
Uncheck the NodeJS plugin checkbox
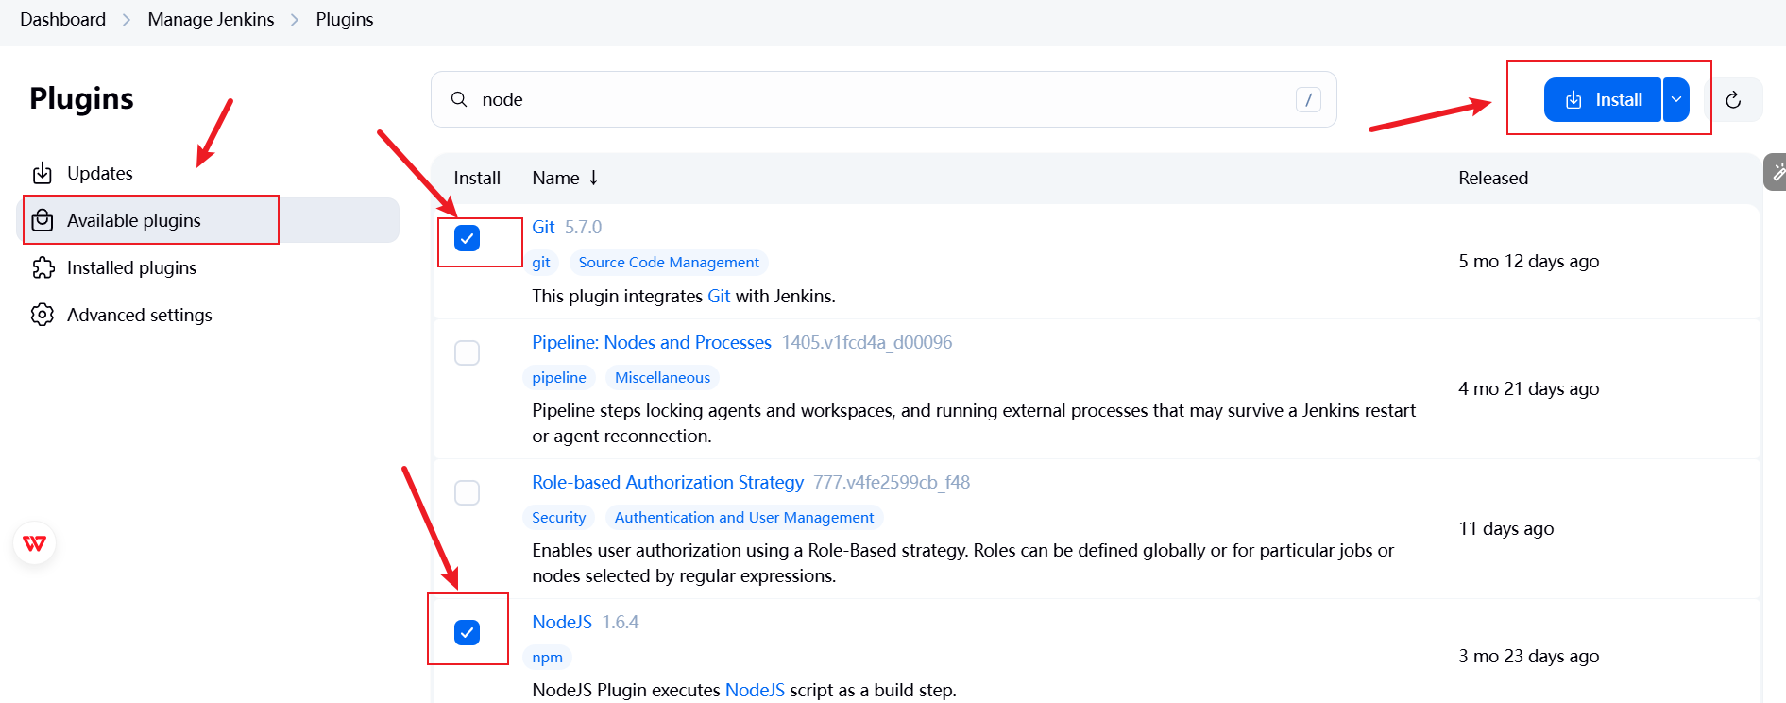467,632
